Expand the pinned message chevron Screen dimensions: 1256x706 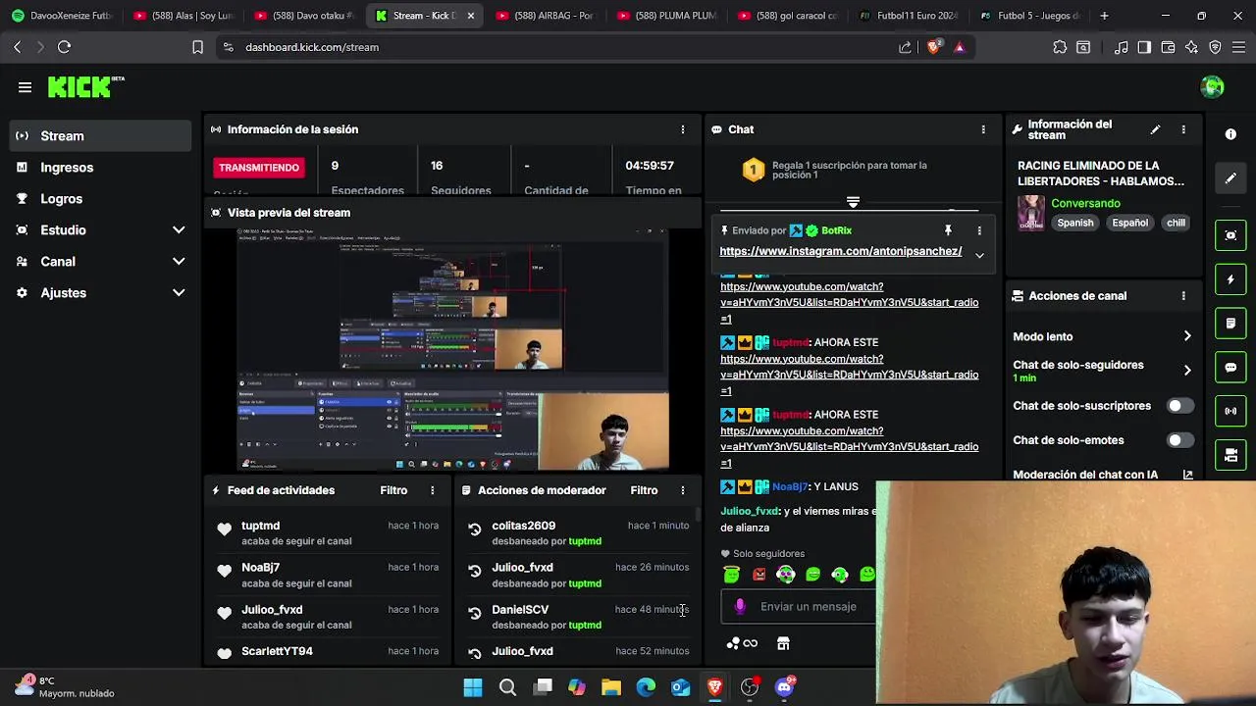(979, 255)
